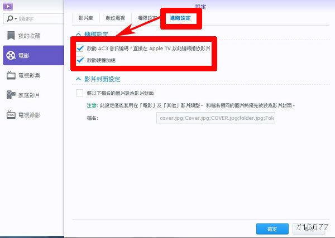Switch to the 影片庫 tab

tap(87, 18)
